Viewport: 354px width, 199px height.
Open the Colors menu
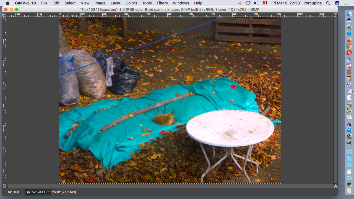[x=131, y=3]
